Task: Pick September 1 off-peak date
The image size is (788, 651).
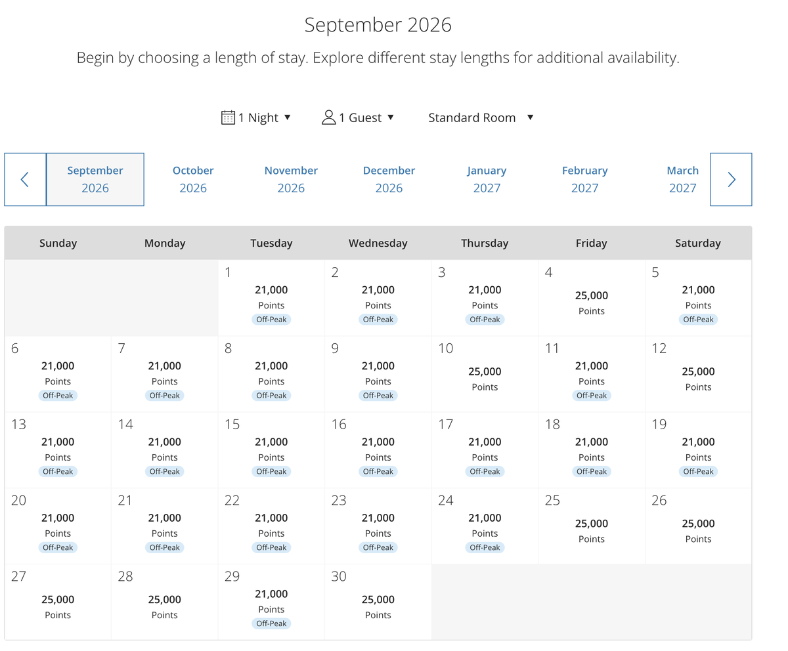Action: pyautogui.click(x=271, y=299)
